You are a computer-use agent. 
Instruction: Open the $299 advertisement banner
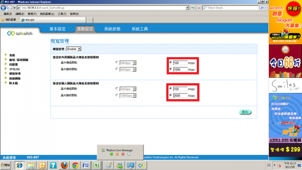(x=285, y=150)
